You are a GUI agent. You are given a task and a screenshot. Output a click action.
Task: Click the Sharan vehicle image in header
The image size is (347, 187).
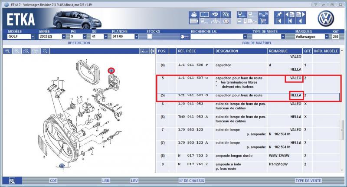[x=77, y=20]
